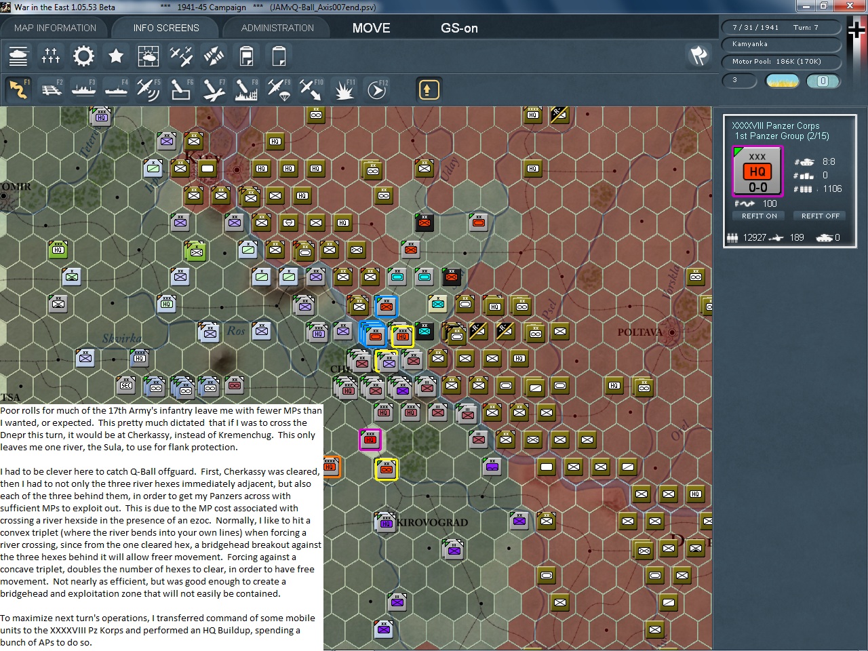Click the POLTAVA city marker on map
Viewport: 868px width, 651px height.
(x=671, y=332)
